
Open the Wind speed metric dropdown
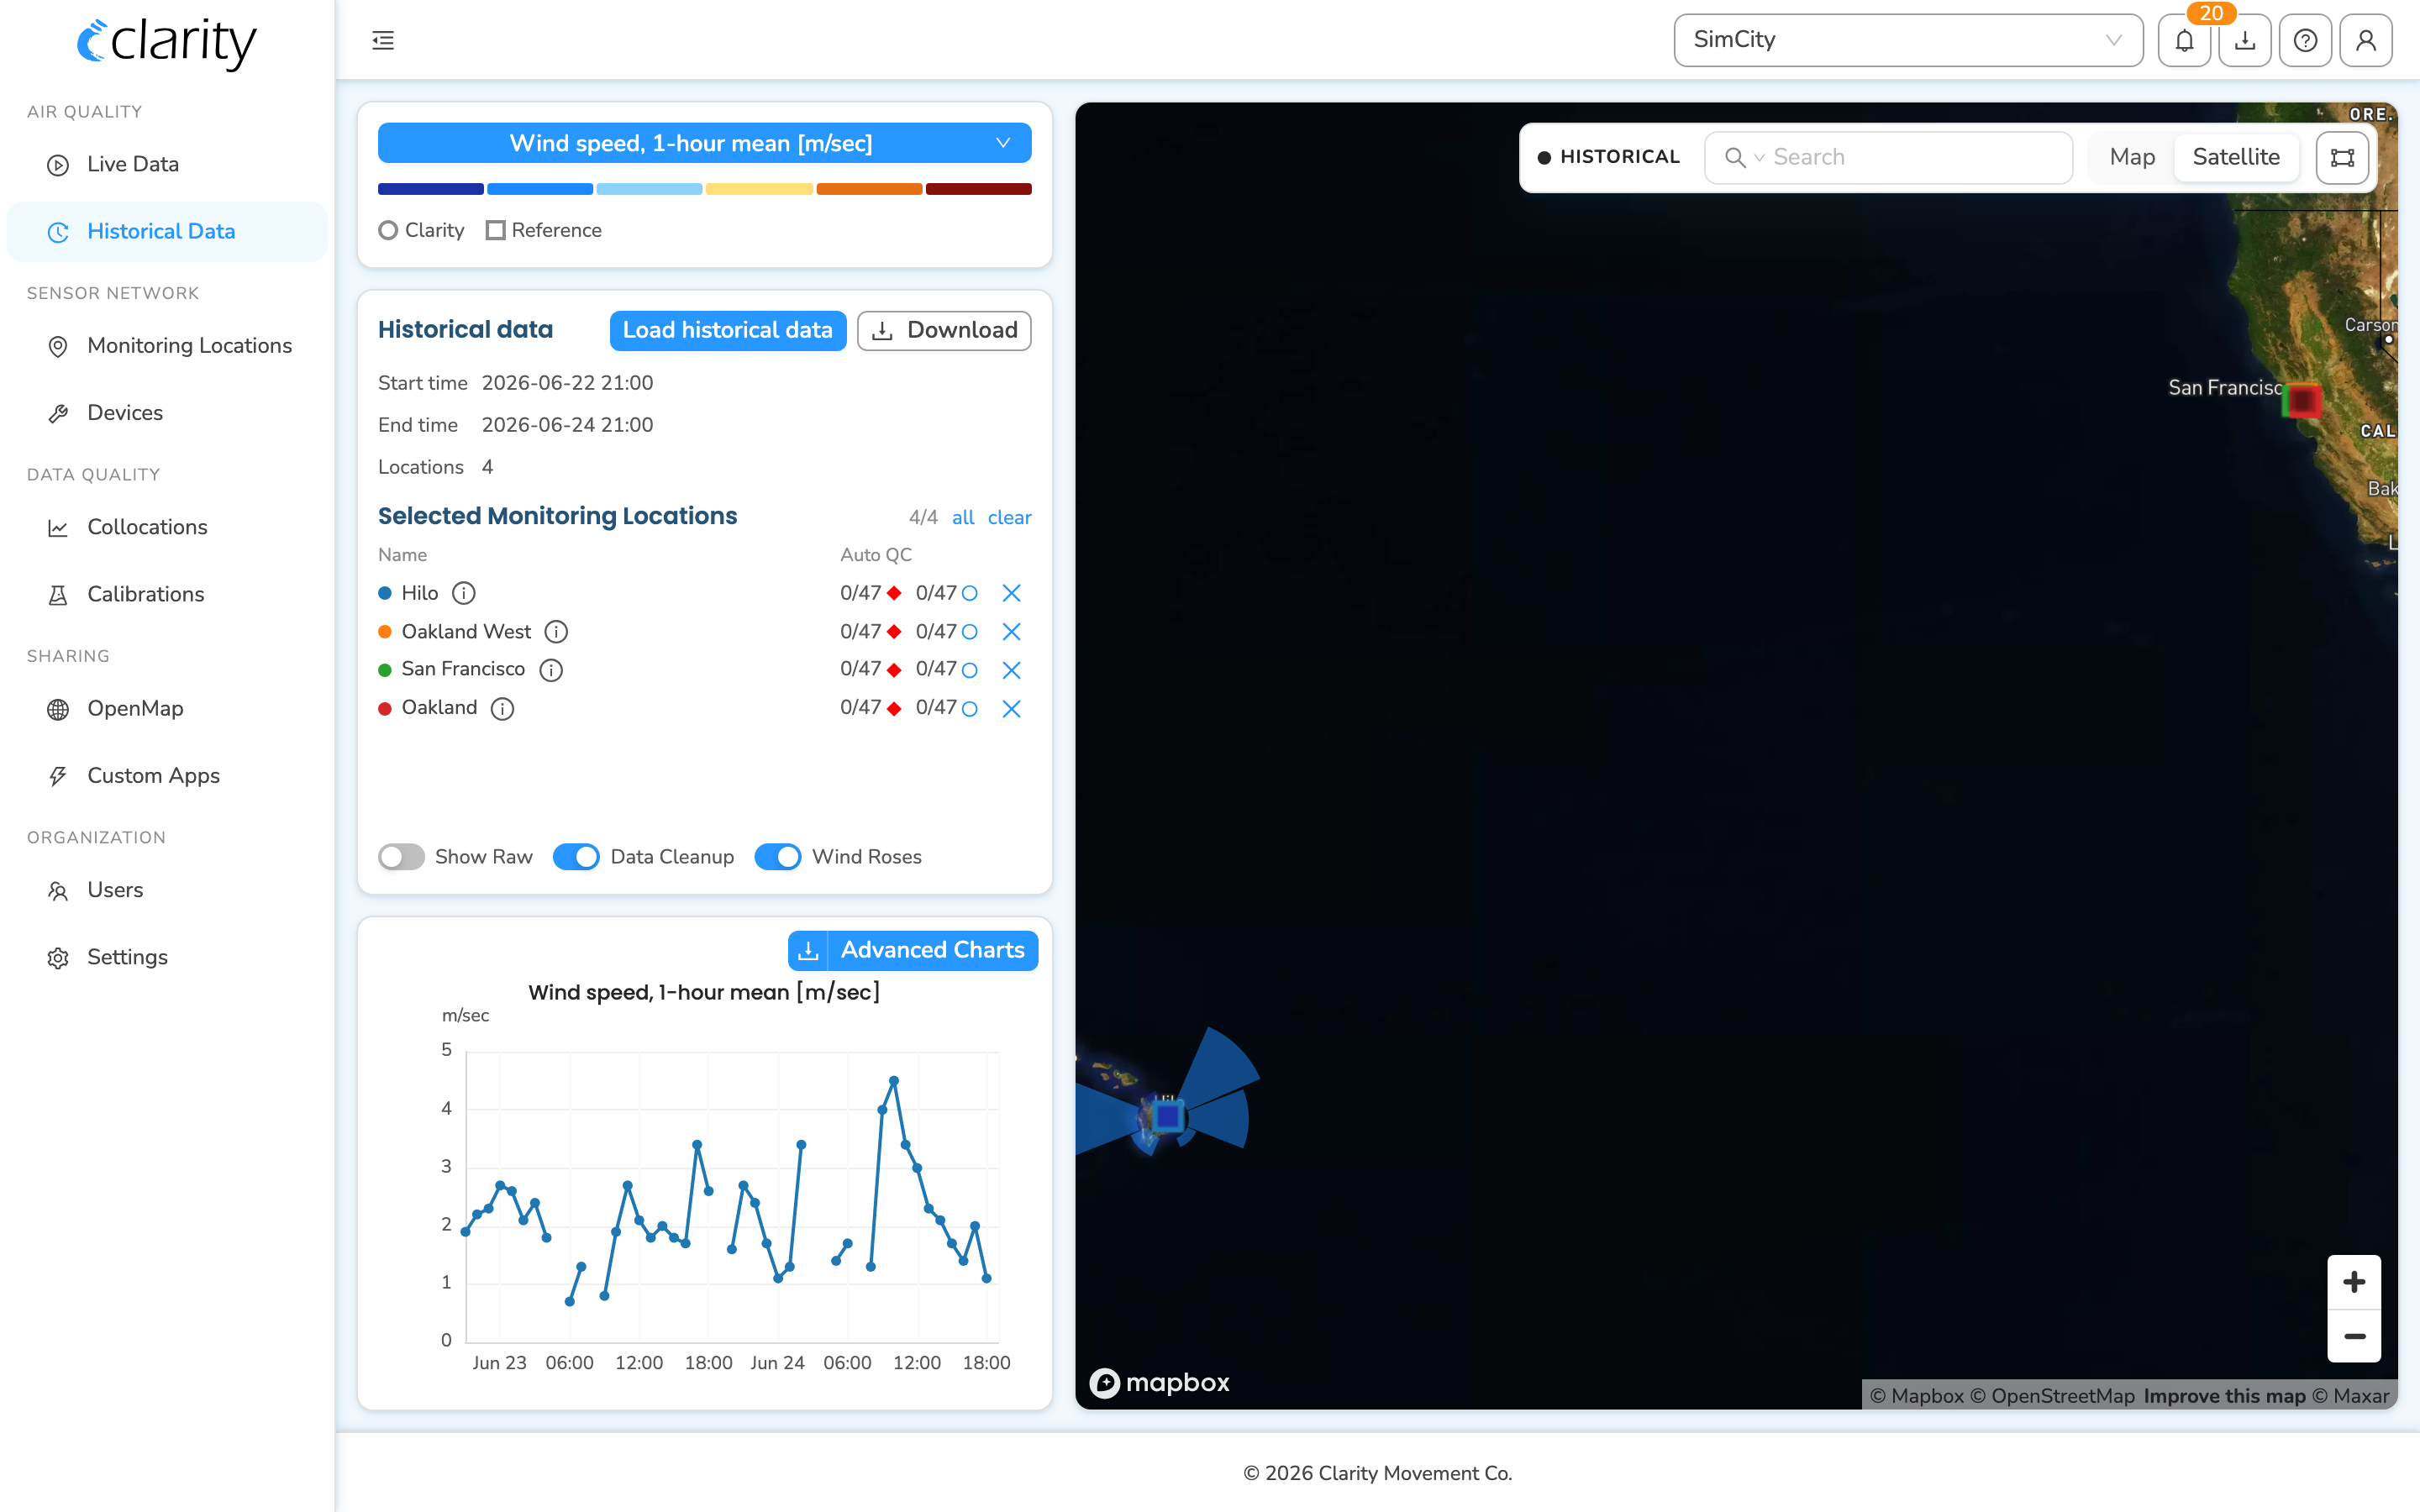point(704,143)
